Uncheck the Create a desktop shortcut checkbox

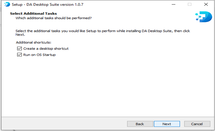(20, 49)
